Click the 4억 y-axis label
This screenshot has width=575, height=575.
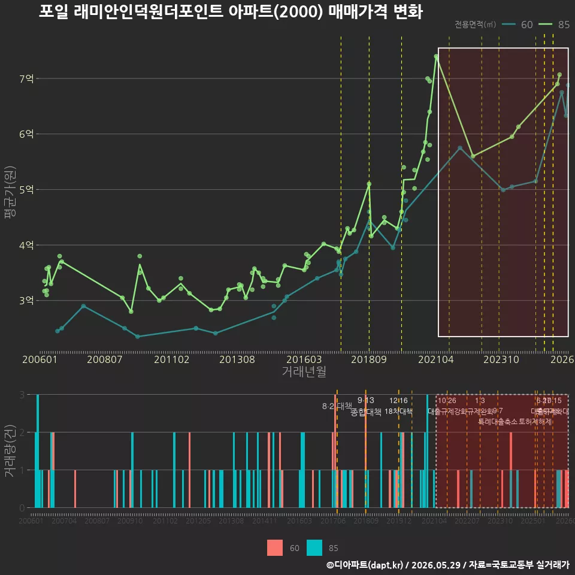[x=26, y=245]
